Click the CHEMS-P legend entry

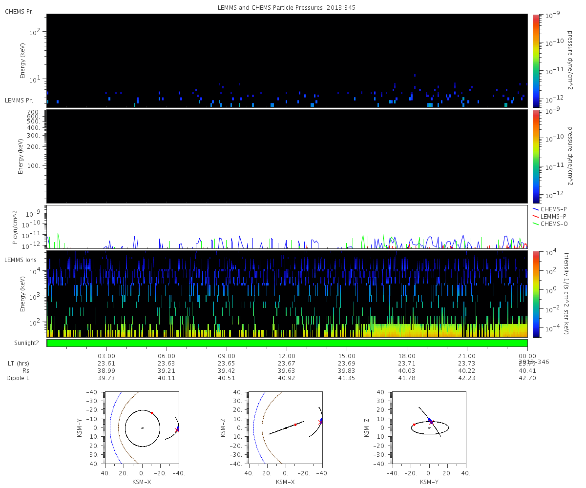(x=549, y=209)
